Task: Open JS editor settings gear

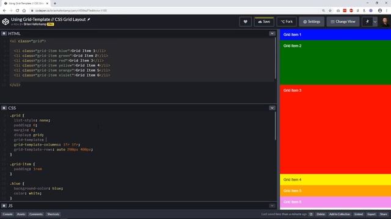Action: click(4, 206)
